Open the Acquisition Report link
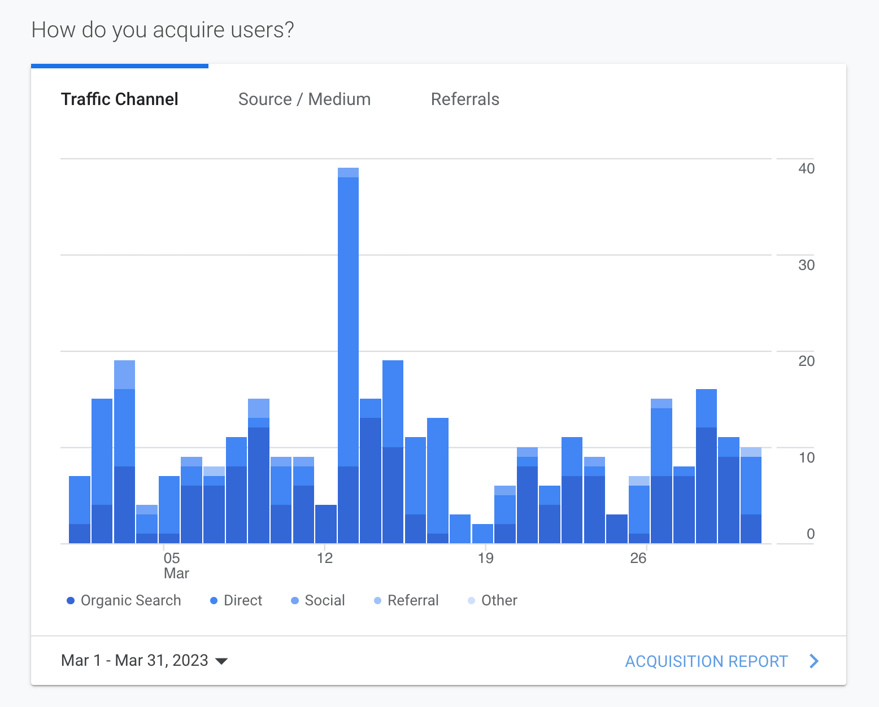Image resolution: width=879 pixels, height=707 pixels. (706, 661)
